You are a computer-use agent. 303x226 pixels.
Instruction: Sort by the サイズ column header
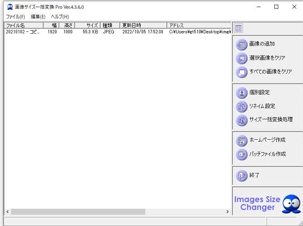coord(88,25)
